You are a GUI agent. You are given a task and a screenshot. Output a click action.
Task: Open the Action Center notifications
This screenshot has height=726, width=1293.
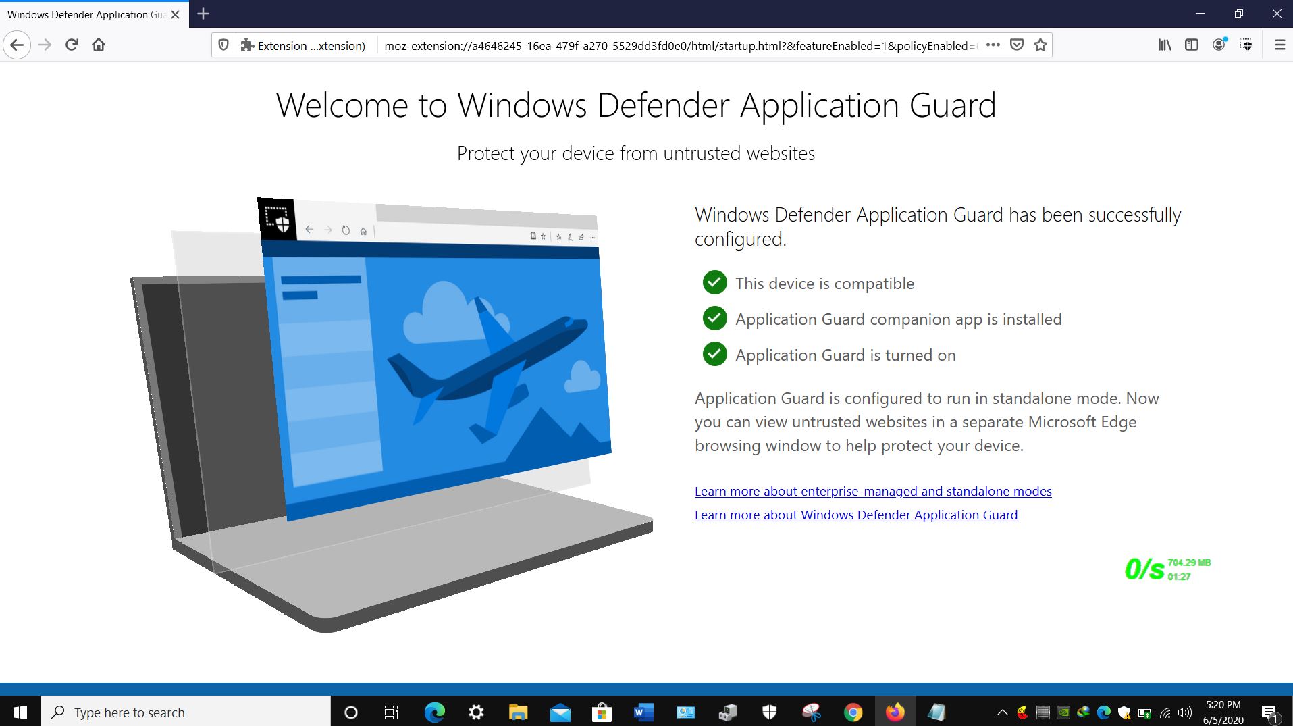point(1270,712)
